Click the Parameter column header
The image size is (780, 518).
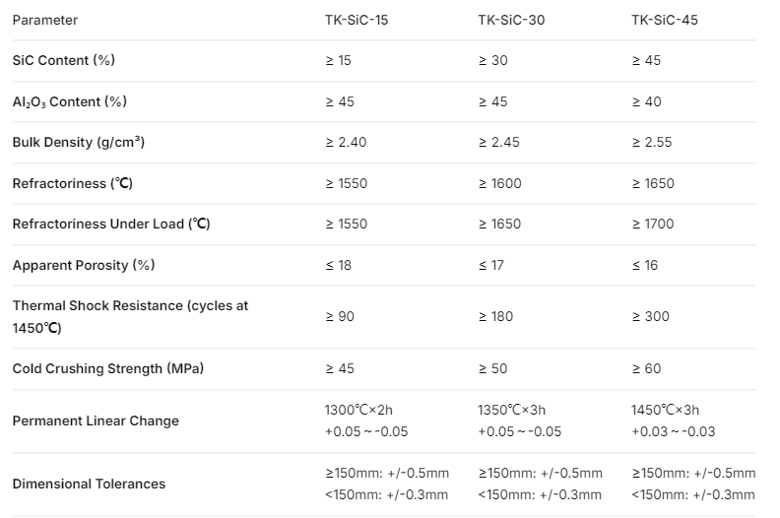[44, 20]
